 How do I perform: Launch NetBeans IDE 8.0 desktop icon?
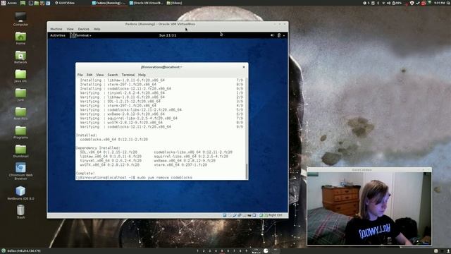(x=20, y=193)
